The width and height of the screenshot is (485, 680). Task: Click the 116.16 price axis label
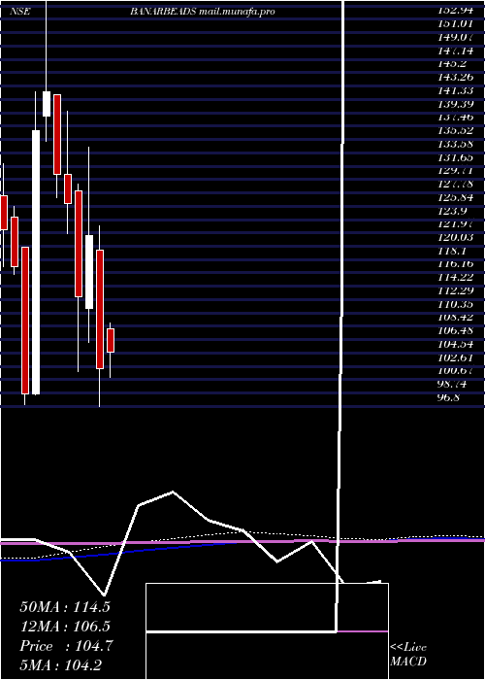(x=454, y=263)
